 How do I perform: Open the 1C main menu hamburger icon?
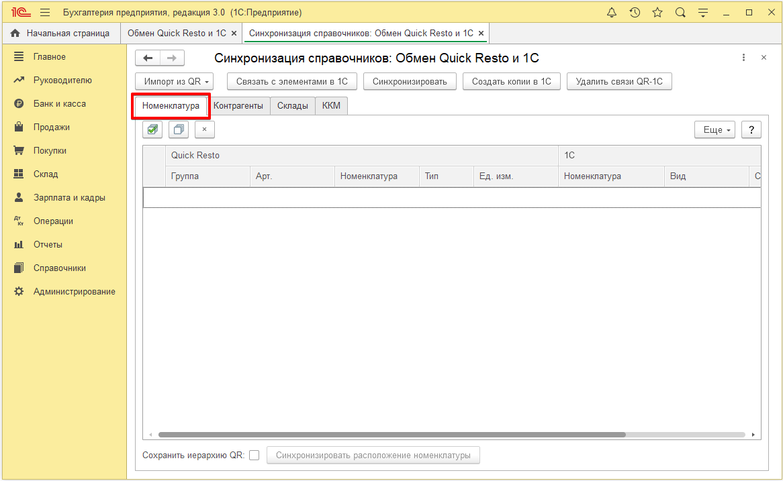coord(45,13)
